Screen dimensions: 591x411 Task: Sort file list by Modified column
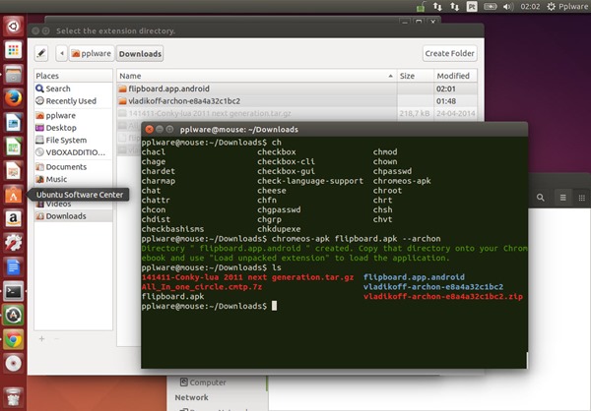455,76
